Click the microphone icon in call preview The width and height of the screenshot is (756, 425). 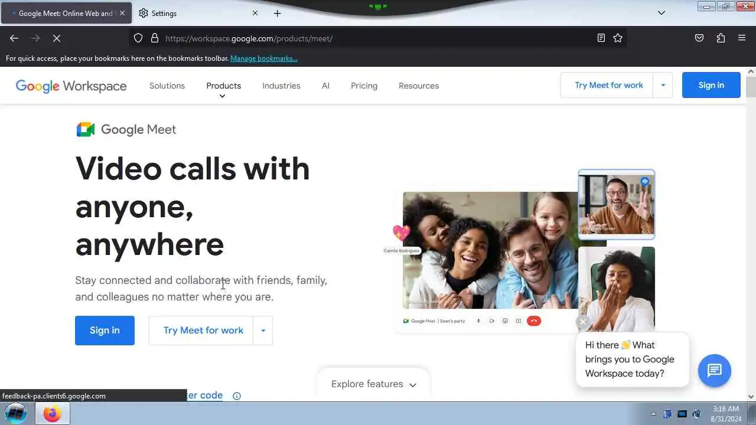tap(478, 321)
